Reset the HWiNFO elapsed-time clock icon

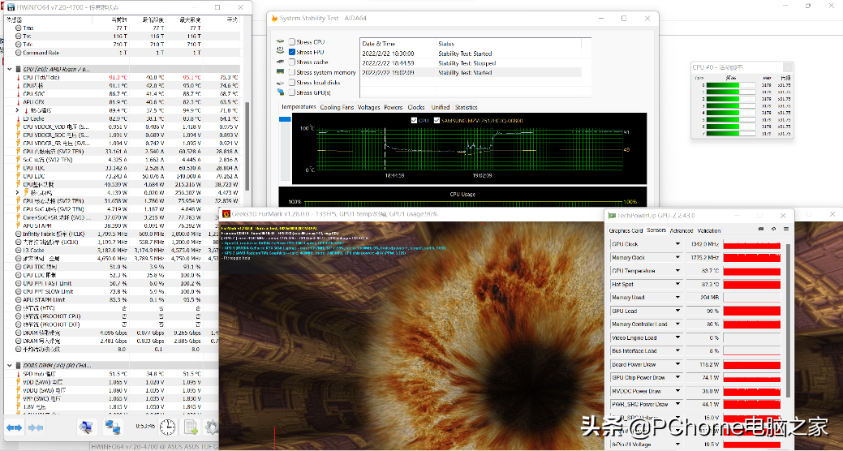click(167, 427)
